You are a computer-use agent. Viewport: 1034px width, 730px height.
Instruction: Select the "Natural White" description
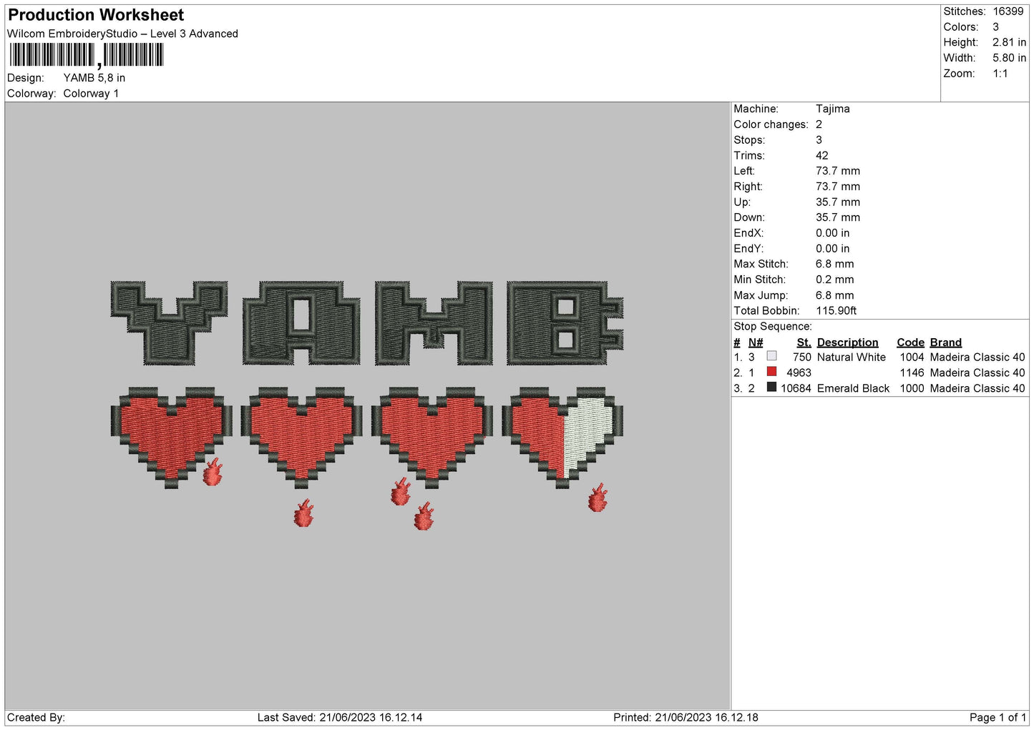852,357
